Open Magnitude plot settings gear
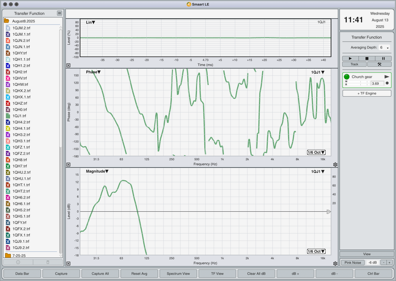 (x=335, y=264)
